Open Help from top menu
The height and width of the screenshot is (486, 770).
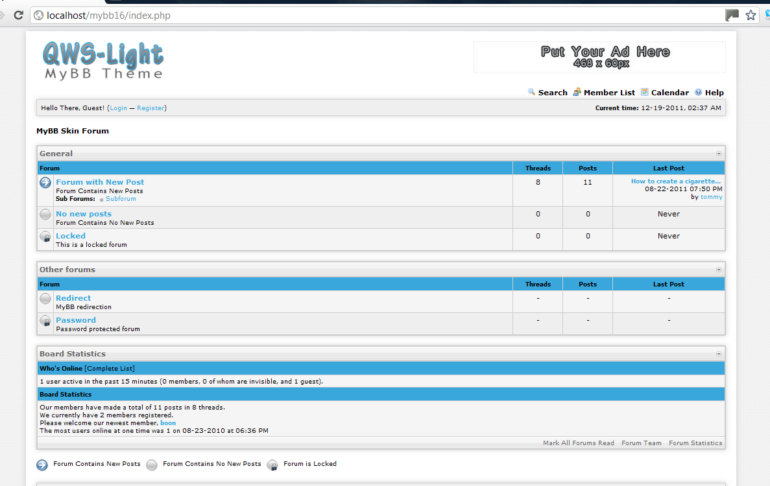coord(714,93)
